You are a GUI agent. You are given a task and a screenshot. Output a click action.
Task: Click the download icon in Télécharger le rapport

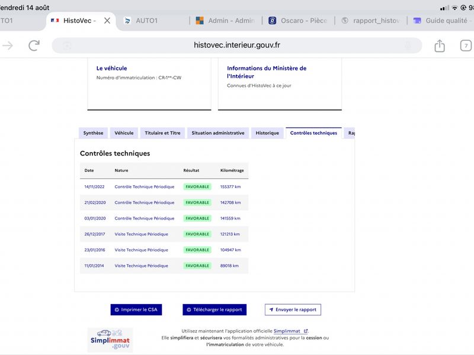pos(189,309)
